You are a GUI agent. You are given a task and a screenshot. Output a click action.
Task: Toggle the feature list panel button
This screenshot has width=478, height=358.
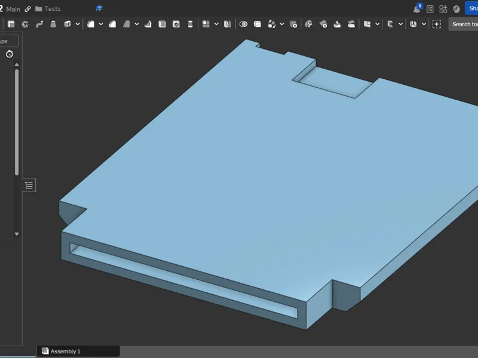[x=29, y=185]
